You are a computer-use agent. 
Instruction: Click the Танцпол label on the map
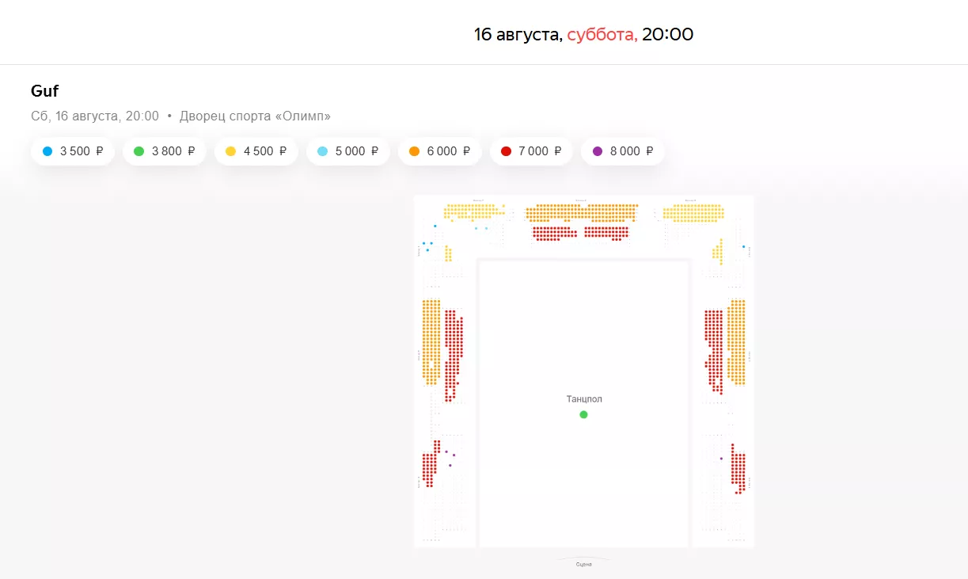click(x=584, y=399)
